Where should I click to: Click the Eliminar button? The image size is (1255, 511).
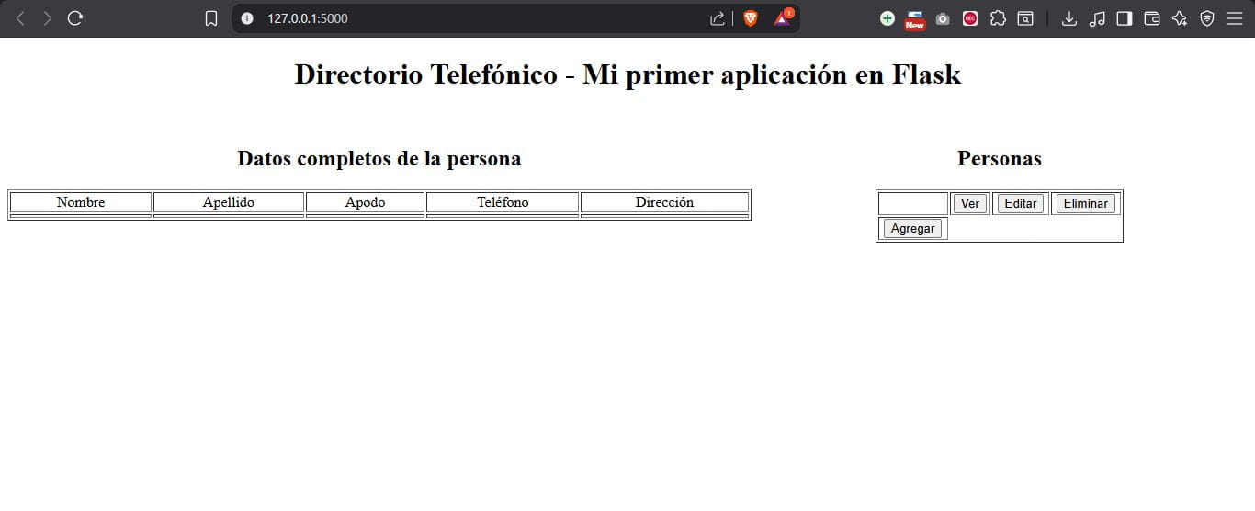click(x=1086, y=203)
